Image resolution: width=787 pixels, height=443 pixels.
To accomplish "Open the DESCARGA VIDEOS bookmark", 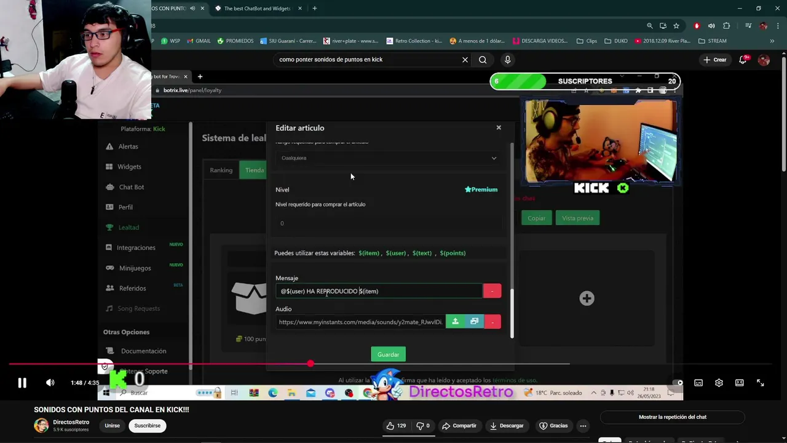I will point(540,41).
